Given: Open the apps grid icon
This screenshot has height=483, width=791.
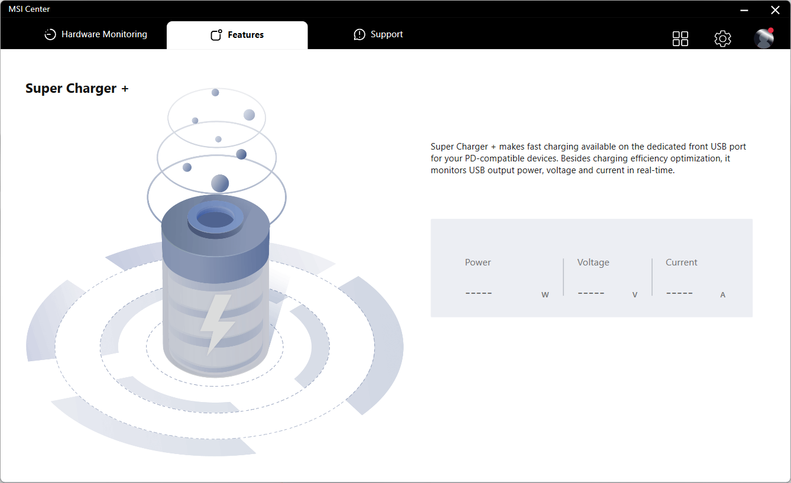Looking at the screenshot, I should coord(680,38).
